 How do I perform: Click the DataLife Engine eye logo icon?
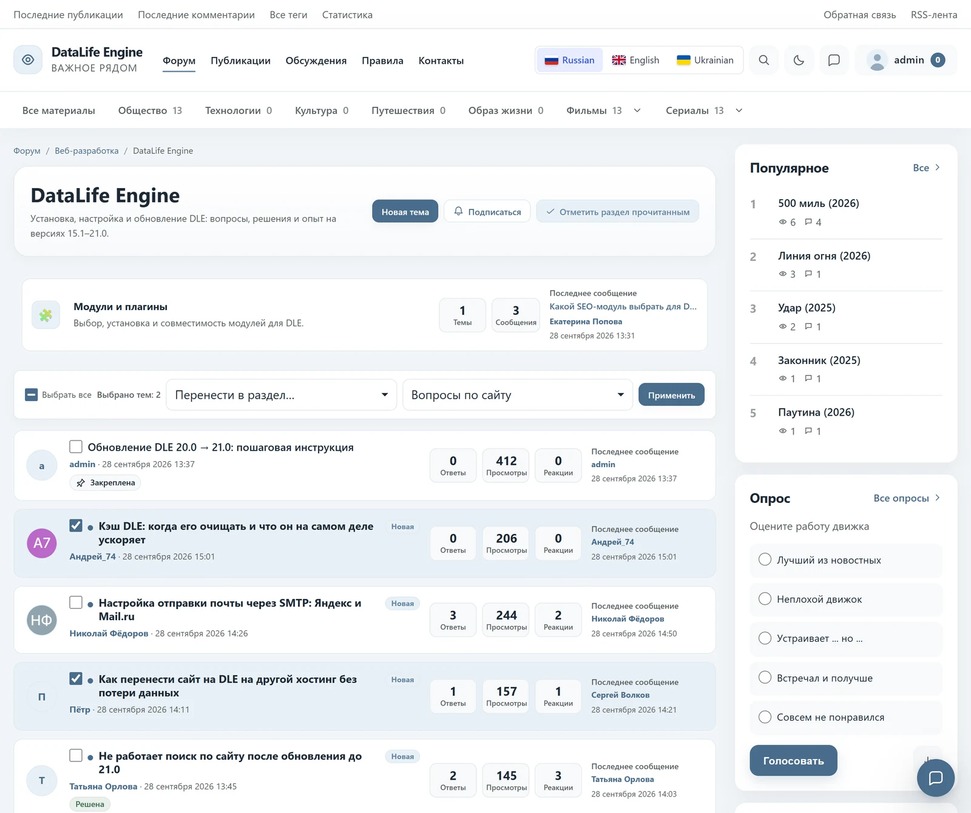point(28,59)
